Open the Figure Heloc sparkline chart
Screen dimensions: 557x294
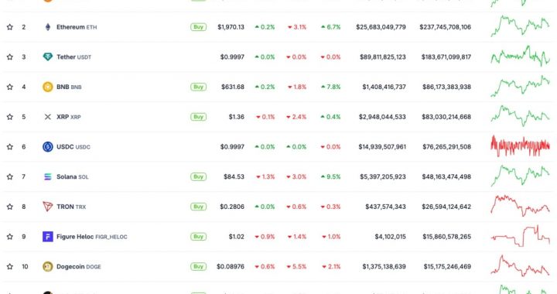click(x=521, y=236)
